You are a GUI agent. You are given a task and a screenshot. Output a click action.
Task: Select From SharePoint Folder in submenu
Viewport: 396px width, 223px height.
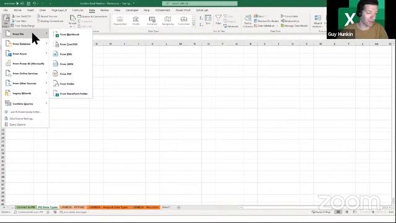[x=71, y=94]
